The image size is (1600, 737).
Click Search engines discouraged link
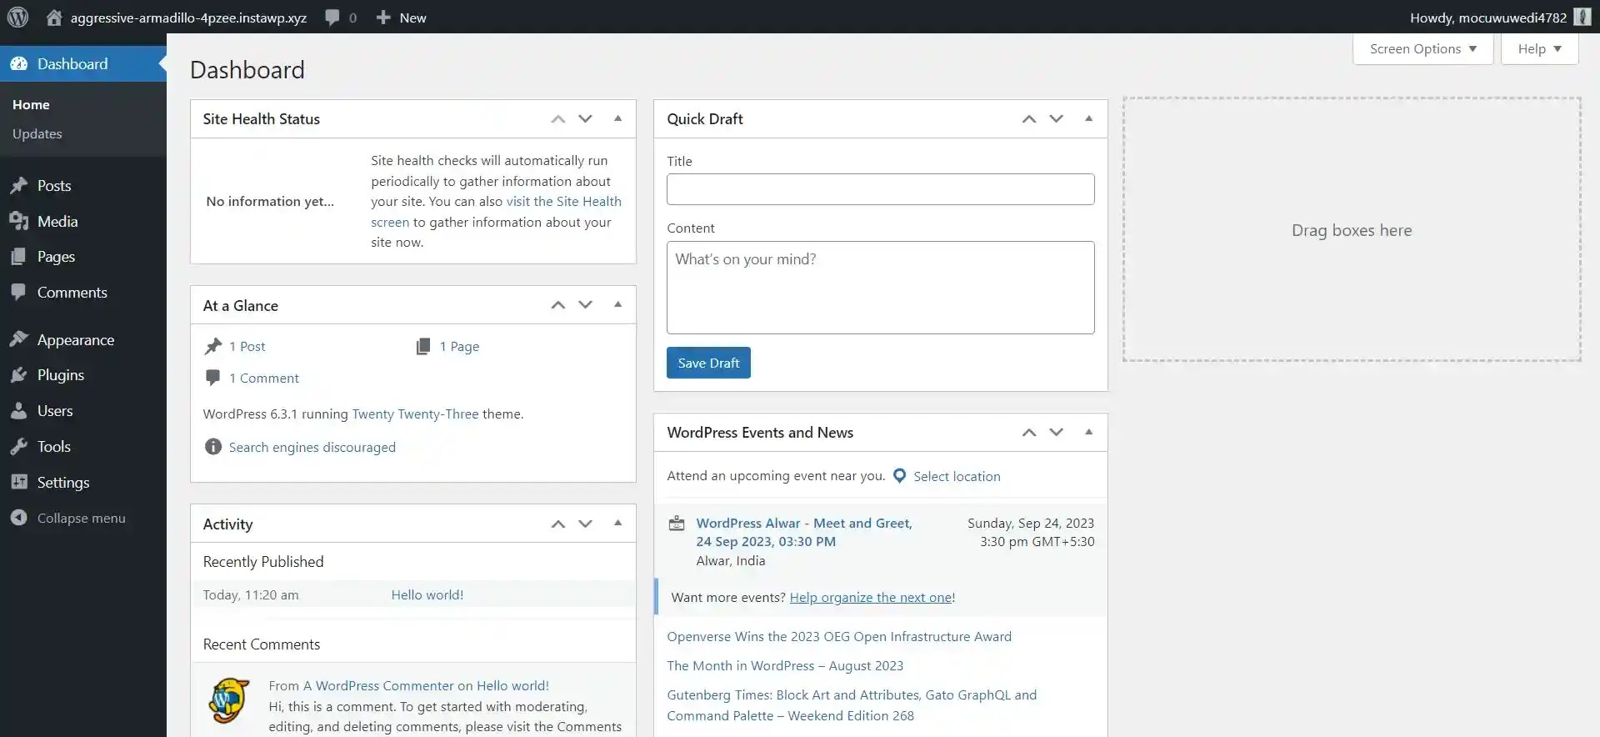(312, 447)
